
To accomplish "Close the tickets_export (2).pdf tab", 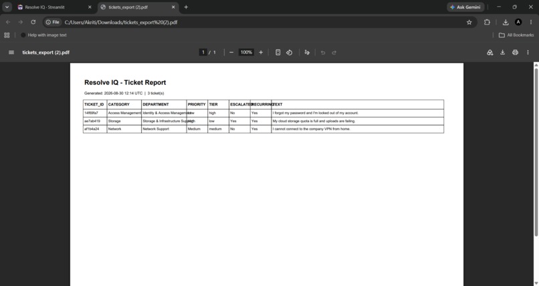I will (x=173, y=7).
